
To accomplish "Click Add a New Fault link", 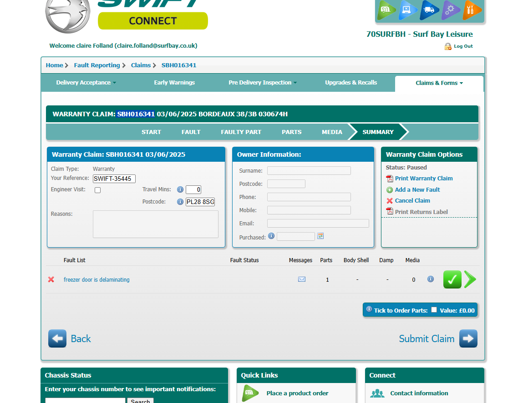I will 417,189.
